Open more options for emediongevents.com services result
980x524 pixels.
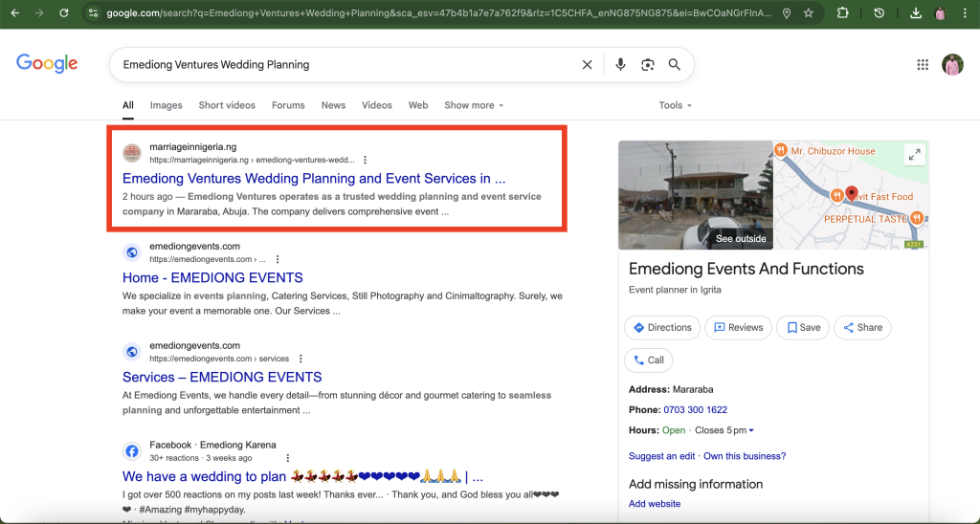click(x=301, y=359)
